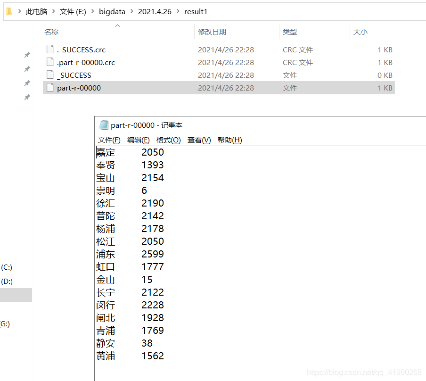426x381 pixels.
Task: Click the folder icon in the address bar
Action: [9, 11]
